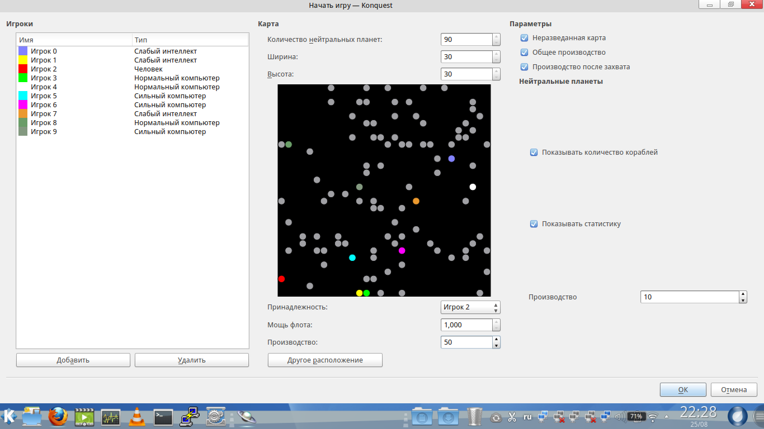
Task: Confirm the dialog with OK
Action: [x=683, y=389]
